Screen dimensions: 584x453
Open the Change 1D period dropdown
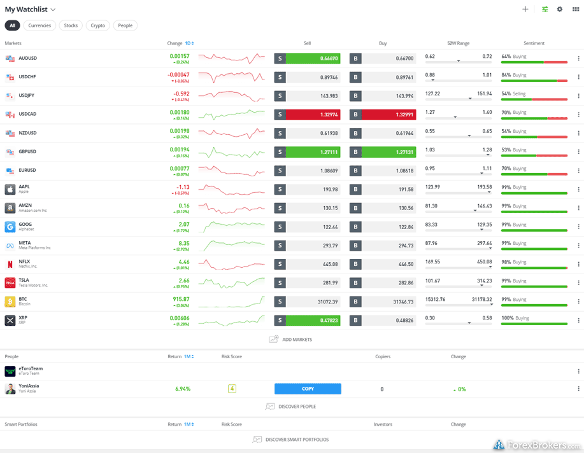189,43
